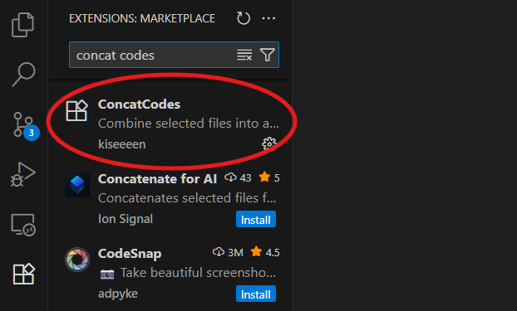Image resolution: width=517 pixels, height=311 pixels.
Task: Open the Remote Explorer view
Action: coord(23,225)
